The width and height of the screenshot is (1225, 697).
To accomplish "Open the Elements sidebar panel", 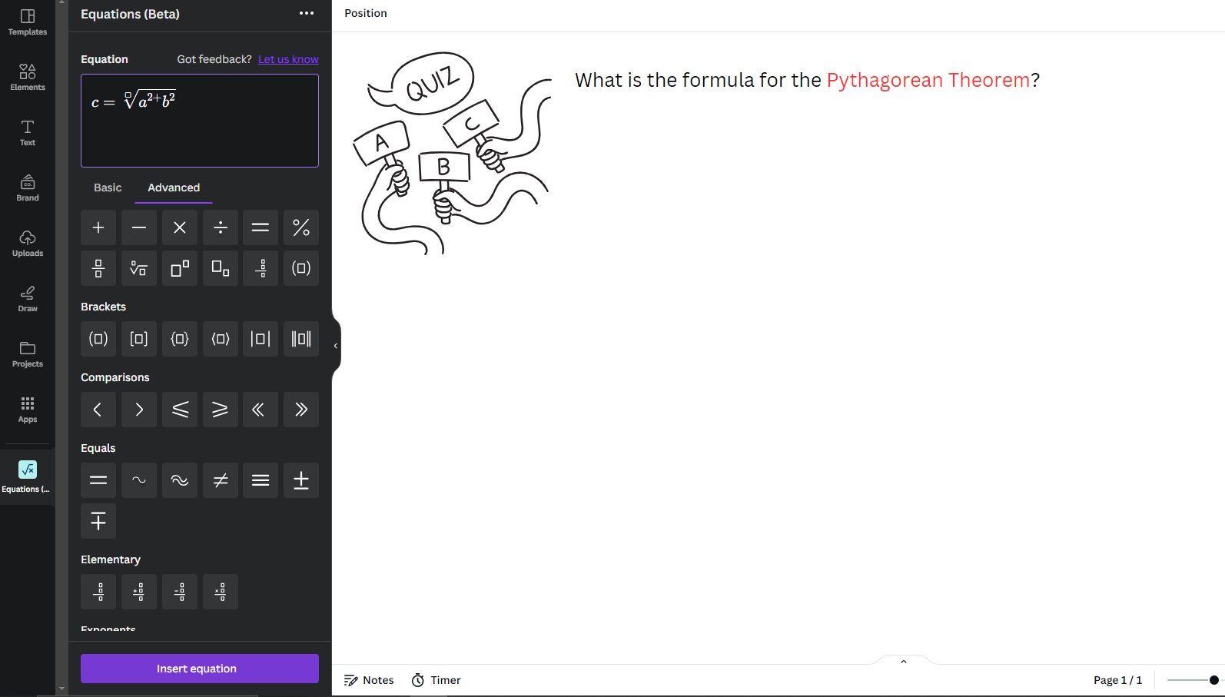I will point(28,78).
